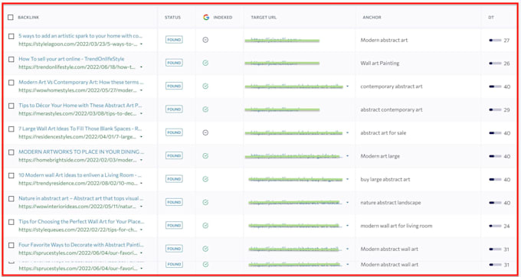Click the target URL in Wall art Painting row
The image size is (521, 277).
coord(282,63)
